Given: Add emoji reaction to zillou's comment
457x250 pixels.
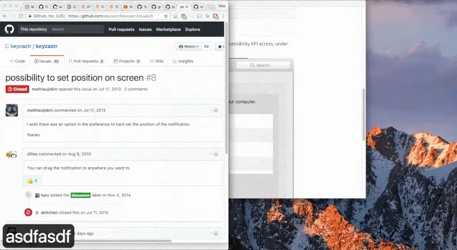Looking at the screenshot, I should coord(215,154).
